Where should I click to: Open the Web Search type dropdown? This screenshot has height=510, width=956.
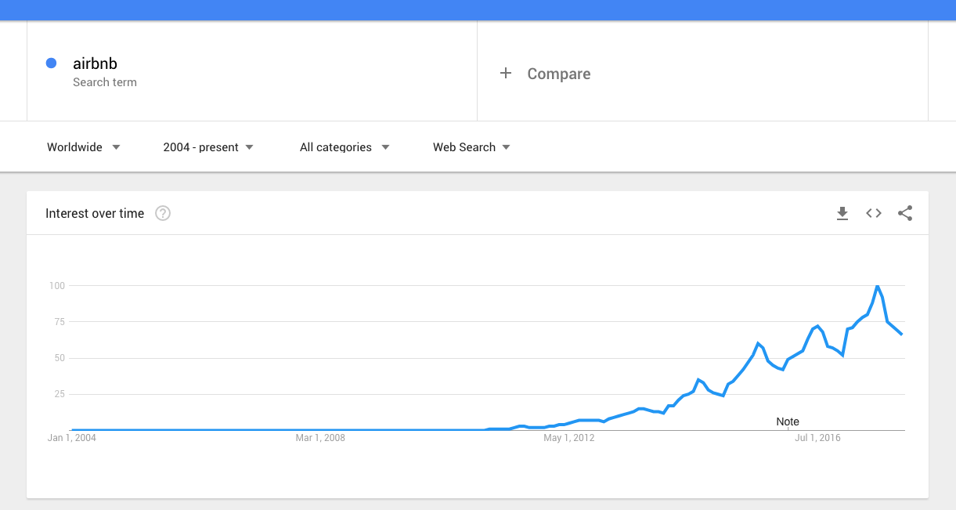(471, 147)
